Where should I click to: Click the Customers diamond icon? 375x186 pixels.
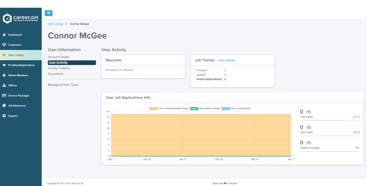[4, 45]
